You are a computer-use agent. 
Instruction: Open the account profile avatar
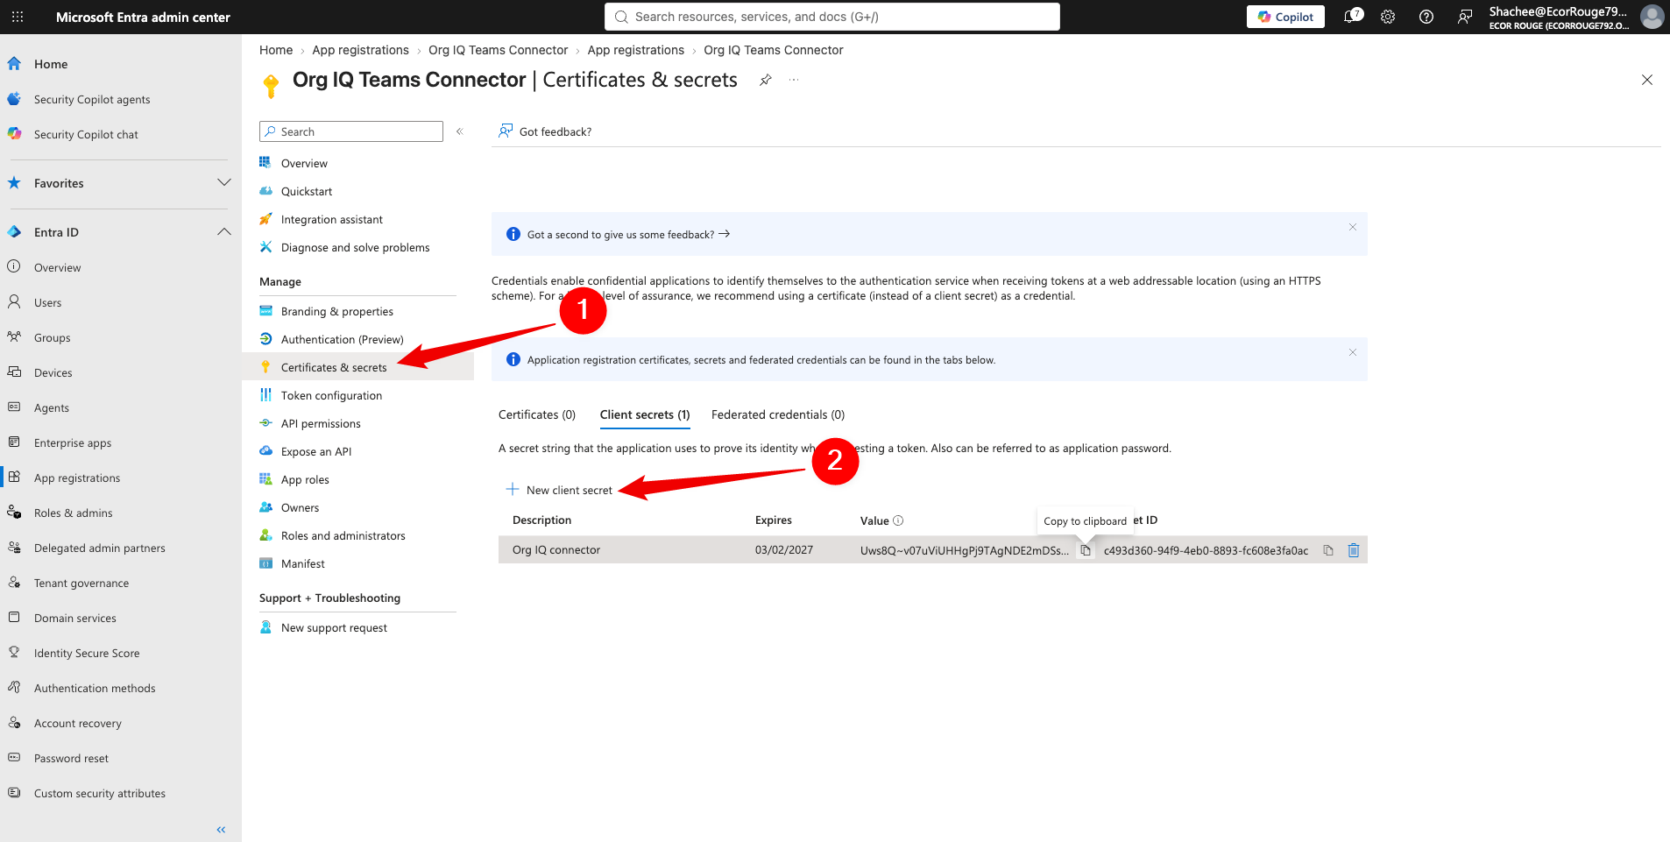pos(1652,17)
